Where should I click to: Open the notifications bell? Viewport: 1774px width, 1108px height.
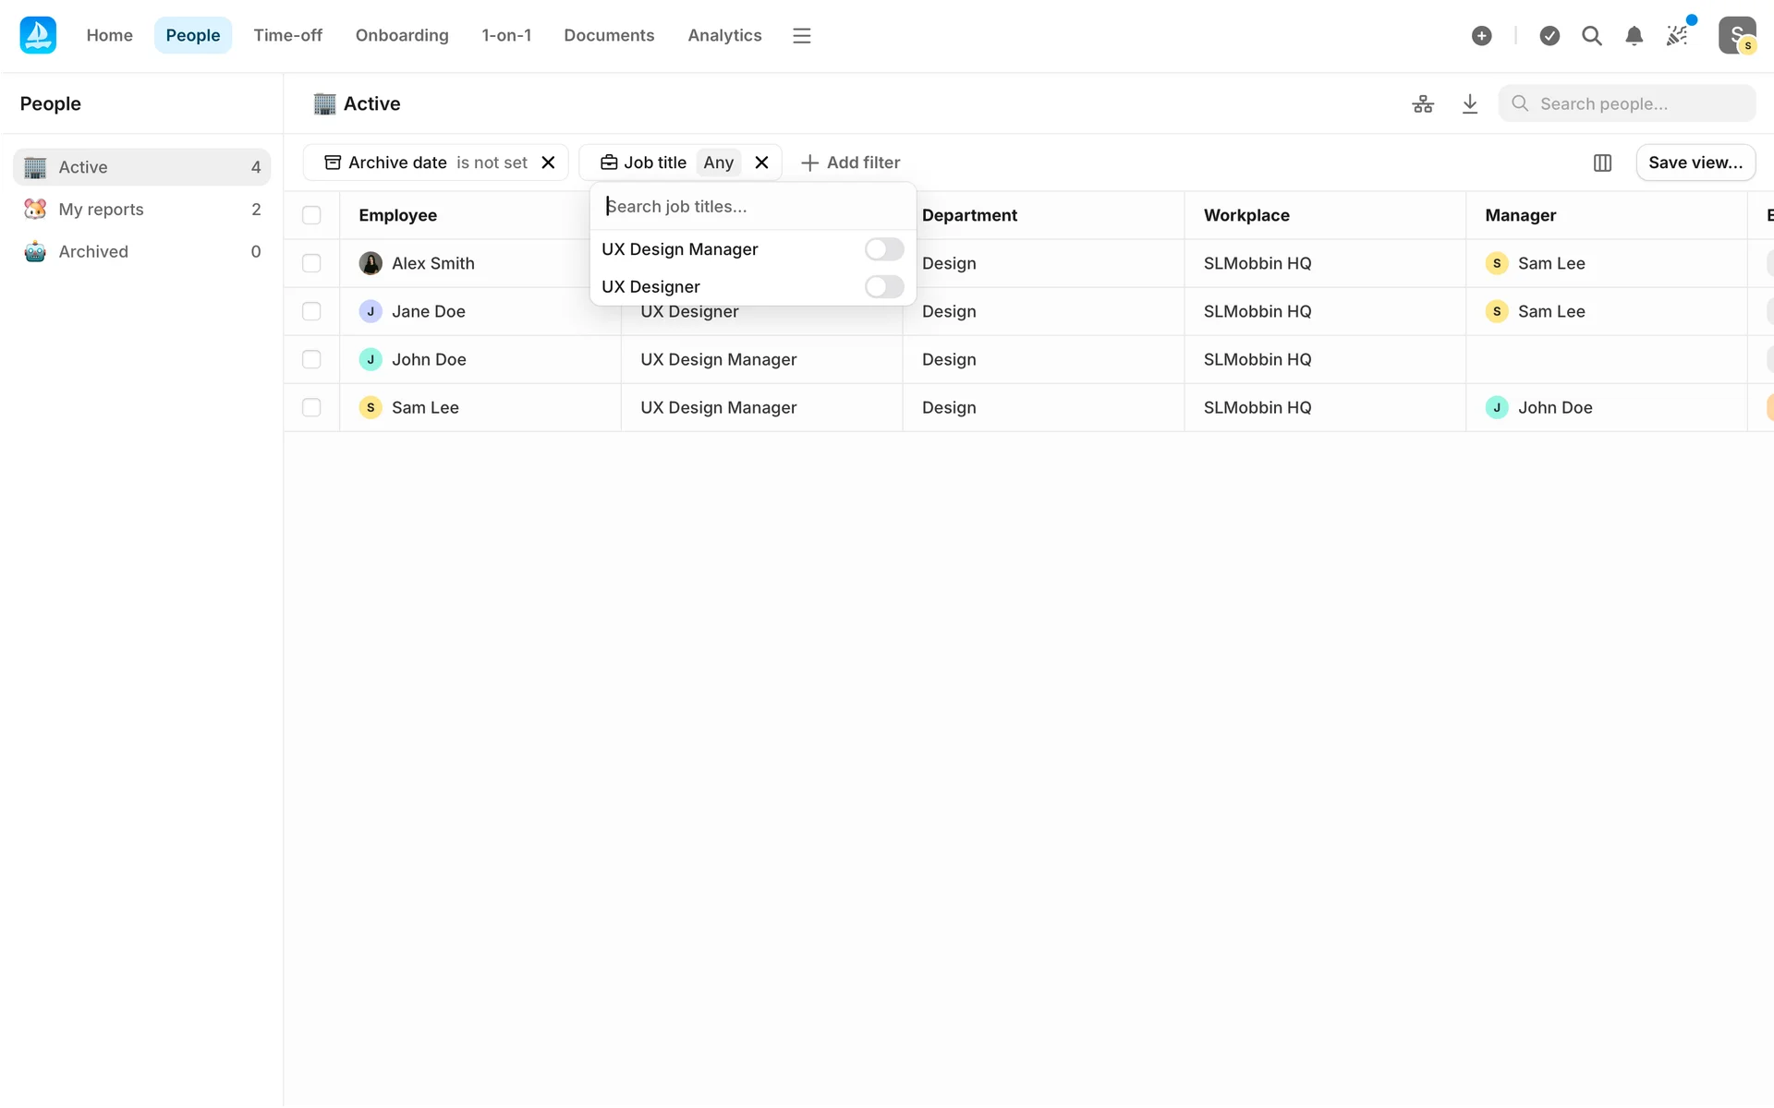(x=1634, y=36)
